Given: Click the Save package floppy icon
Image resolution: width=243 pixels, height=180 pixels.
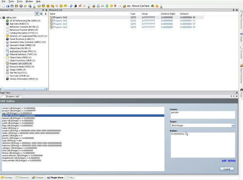Looking at the screenshot, I should coord(12,6).
